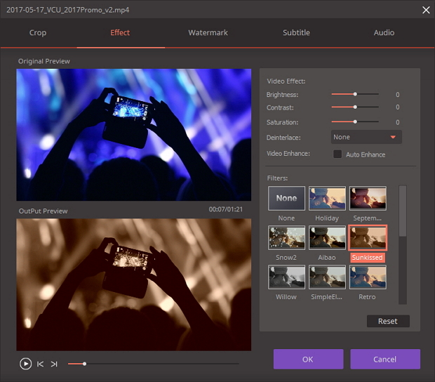The width and height of the screenshot is (435, 382).
Task: Apply the Snow2 filter
Action: (286, 237)
